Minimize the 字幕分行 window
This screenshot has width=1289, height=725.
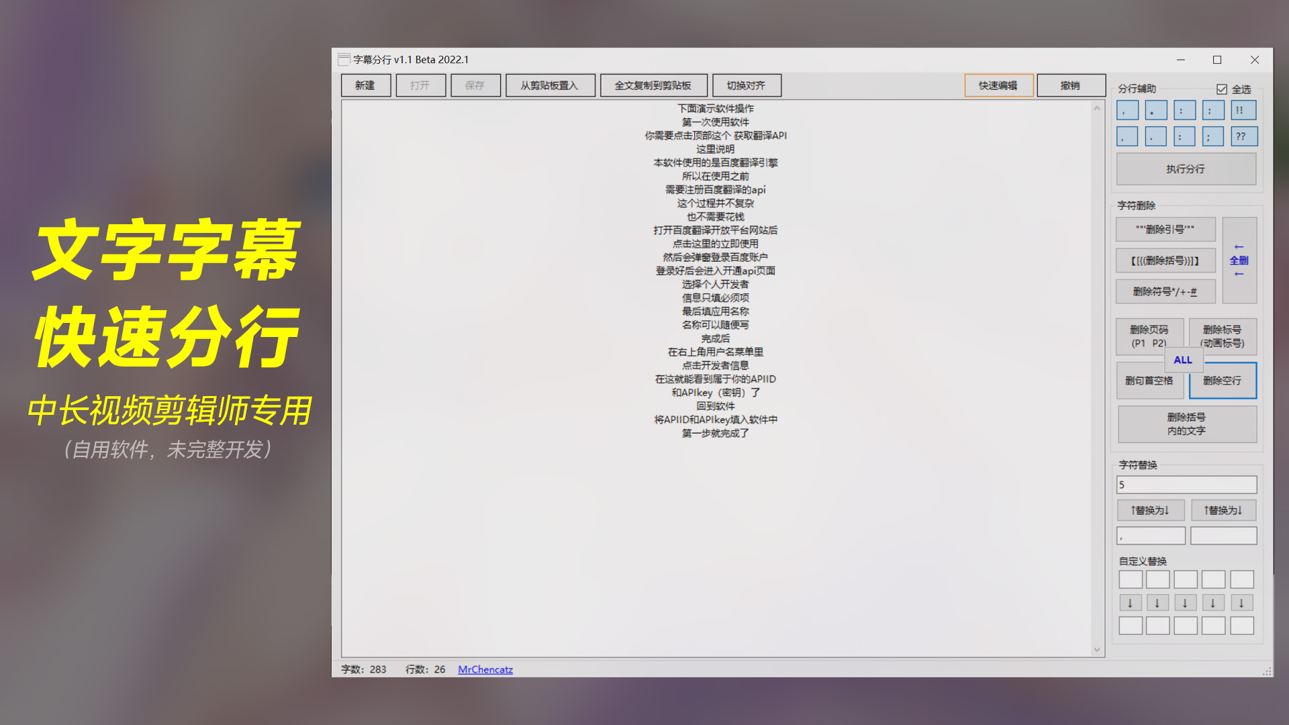[x=1181, y=60]
